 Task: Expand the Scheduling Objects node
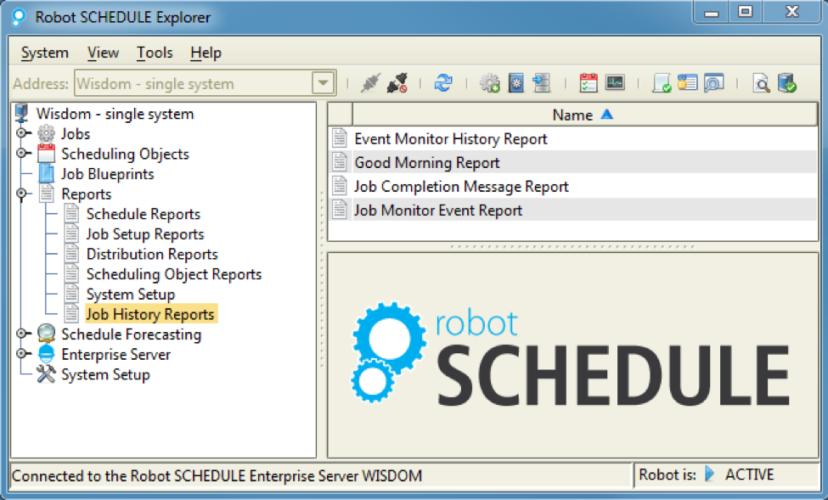tap(21, 153)
